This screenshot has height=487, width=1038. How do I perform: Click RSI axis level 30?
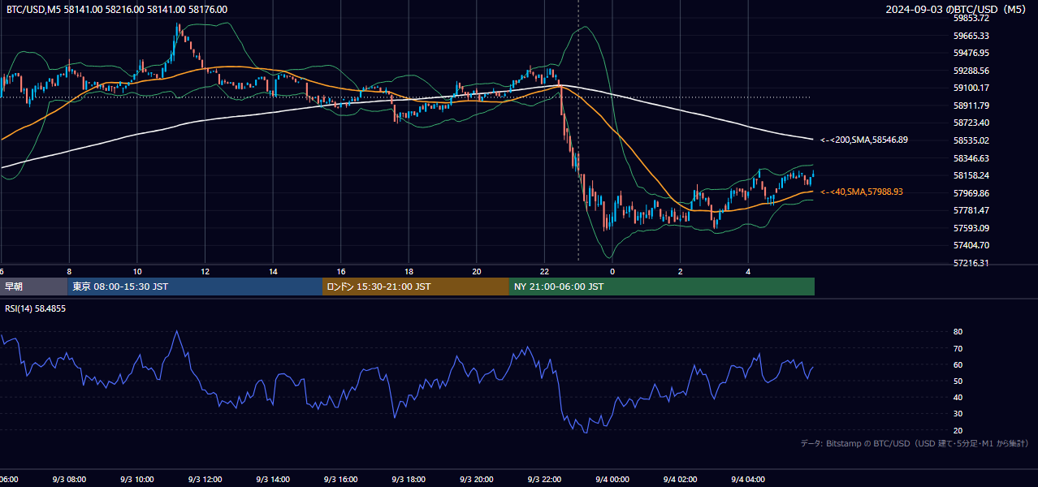tap(958, 414)
